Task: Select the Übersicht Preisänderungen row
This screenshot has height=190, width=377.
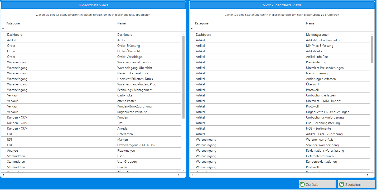Action: pyautogui.click(x=280, y=68)
